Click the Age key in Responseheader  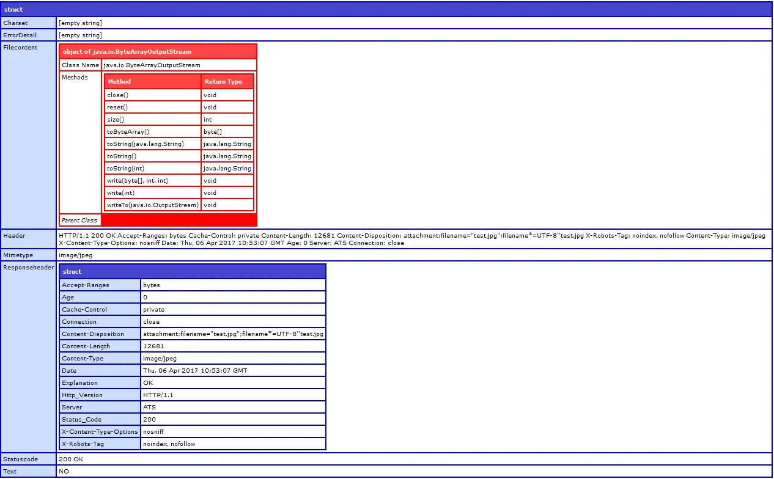pos(100,298)
